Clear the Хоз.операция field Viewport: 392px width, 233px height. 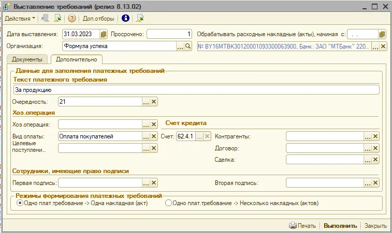point(154,124)
